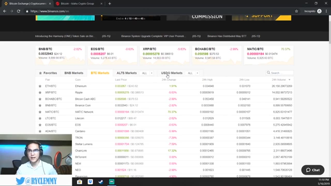Star the XRP/BTC pair as favorite
The image size is (331, 186).
pyautogui.click(x=40, y=92)
